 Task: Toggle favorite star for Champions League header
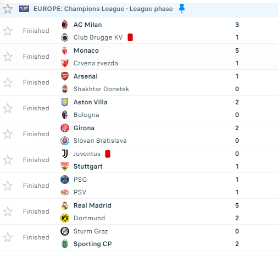point(8,9)
